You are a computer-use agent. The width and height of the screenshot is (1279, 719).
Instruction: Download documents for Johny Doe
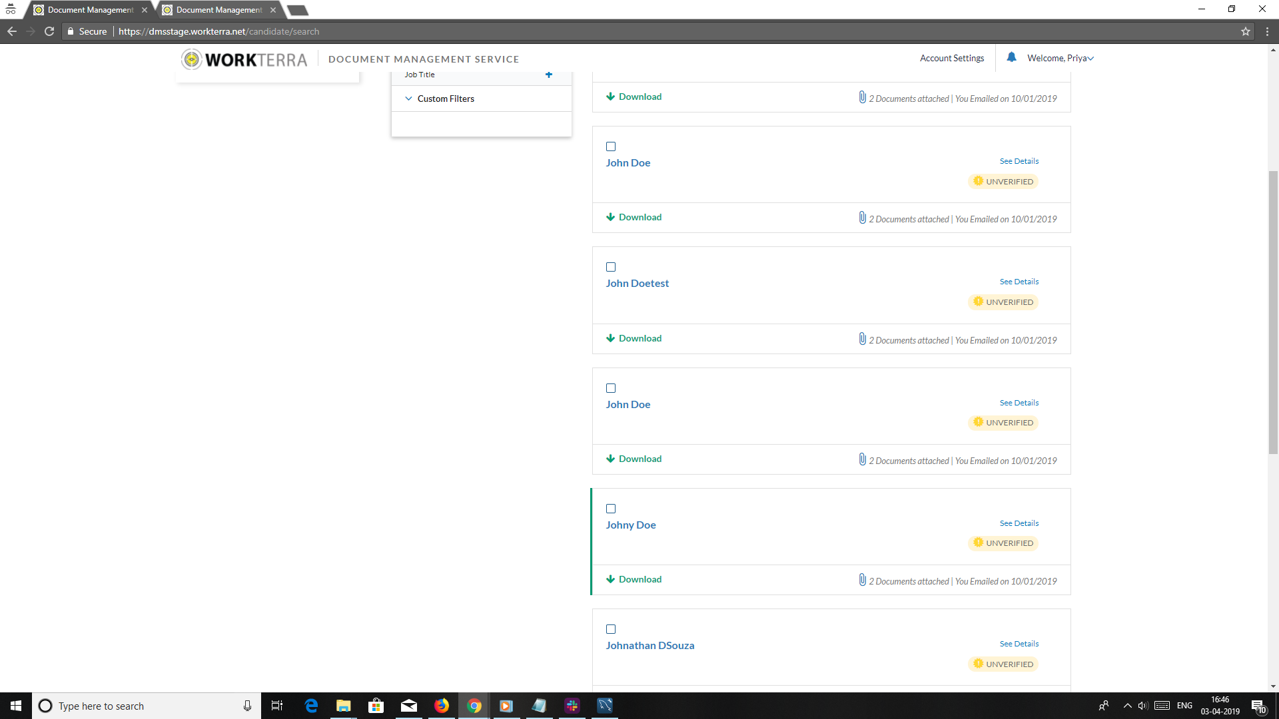click(634, 579)
